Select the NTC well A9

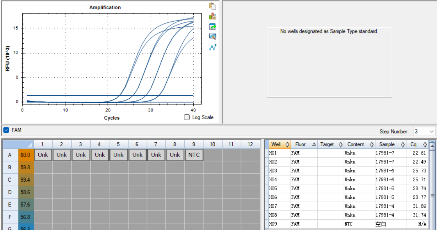tap(194, 155)
